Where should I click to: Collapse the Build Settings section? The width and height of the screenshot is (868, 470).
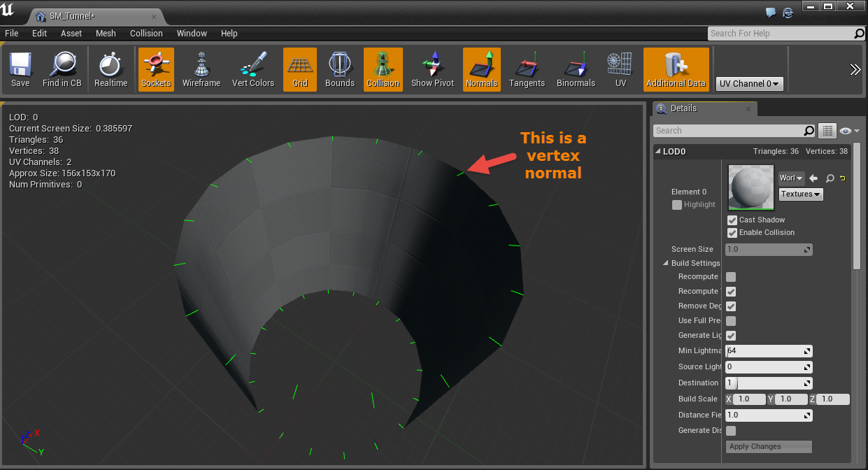(666, 263)
